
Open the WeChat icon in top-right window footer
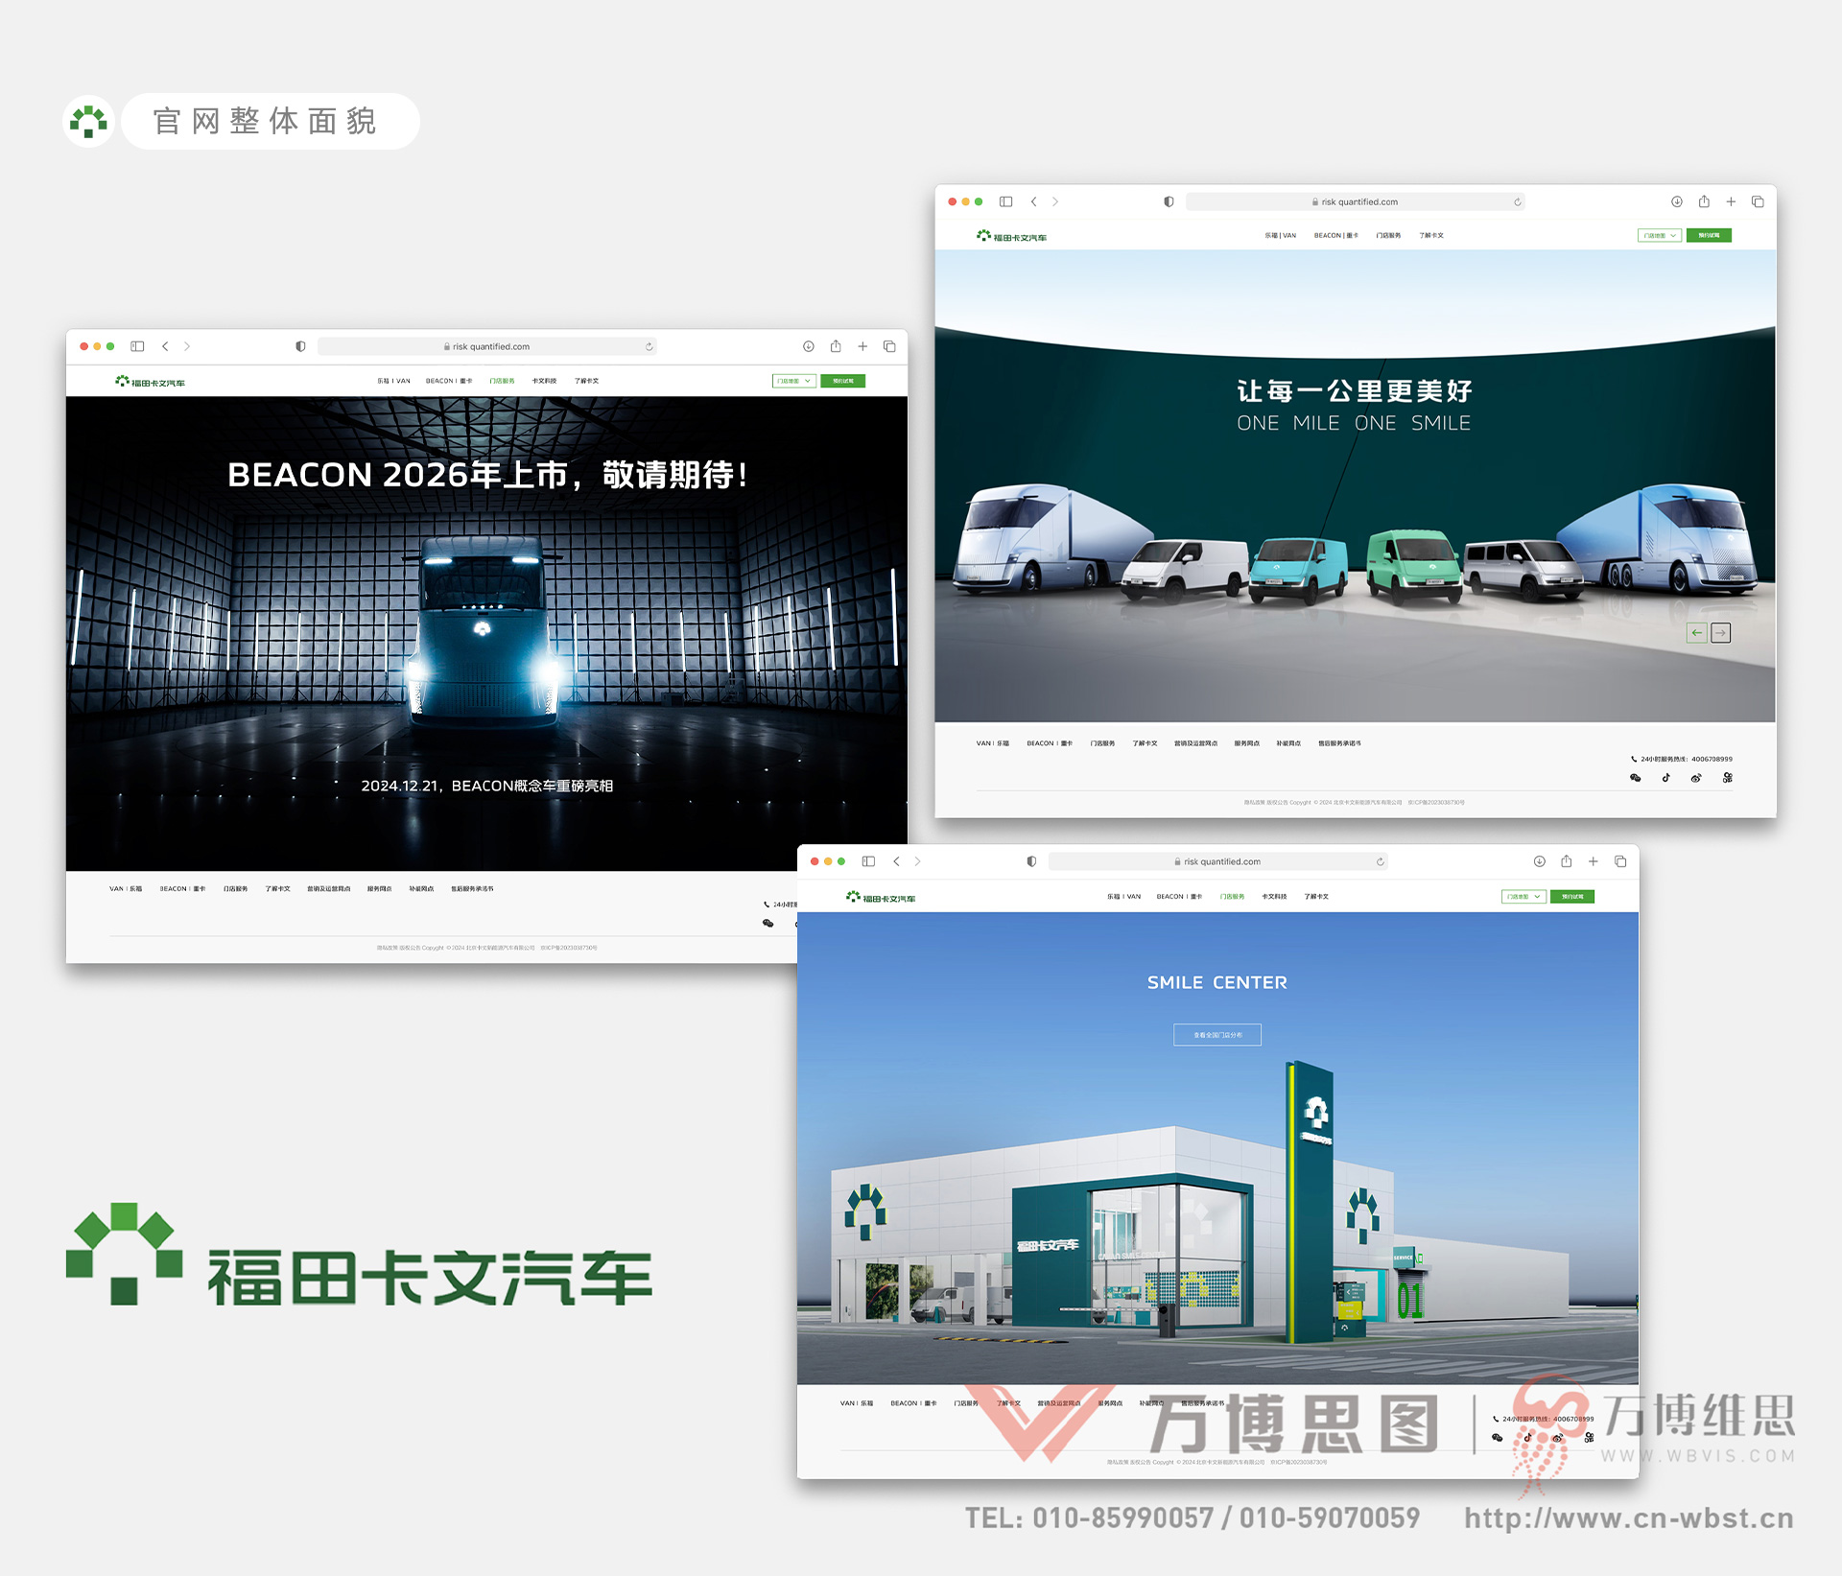click(x=1636, y=778)
